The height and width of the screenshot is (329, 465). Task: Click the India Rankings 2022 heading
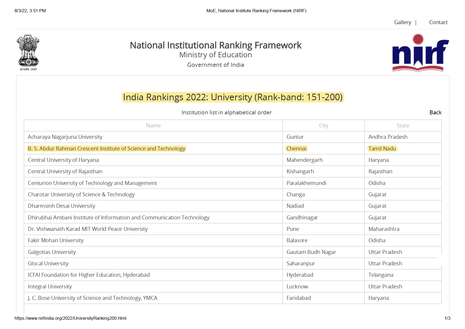(x=233, y=97)
